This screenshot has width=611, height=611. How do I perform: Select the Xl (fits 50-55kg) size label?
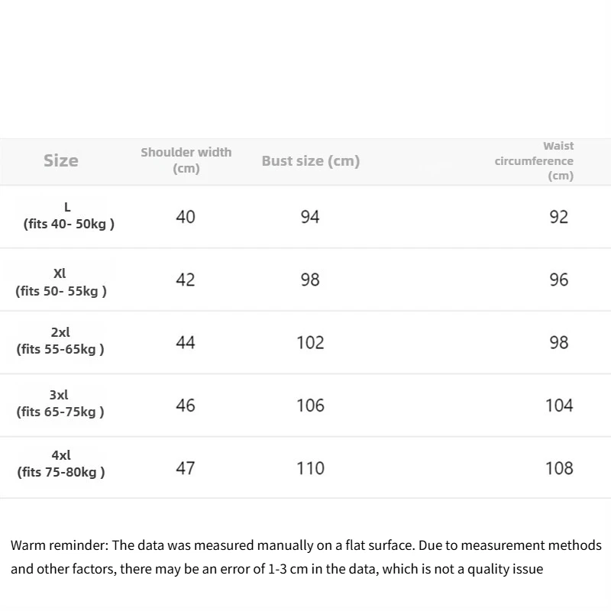61,282
